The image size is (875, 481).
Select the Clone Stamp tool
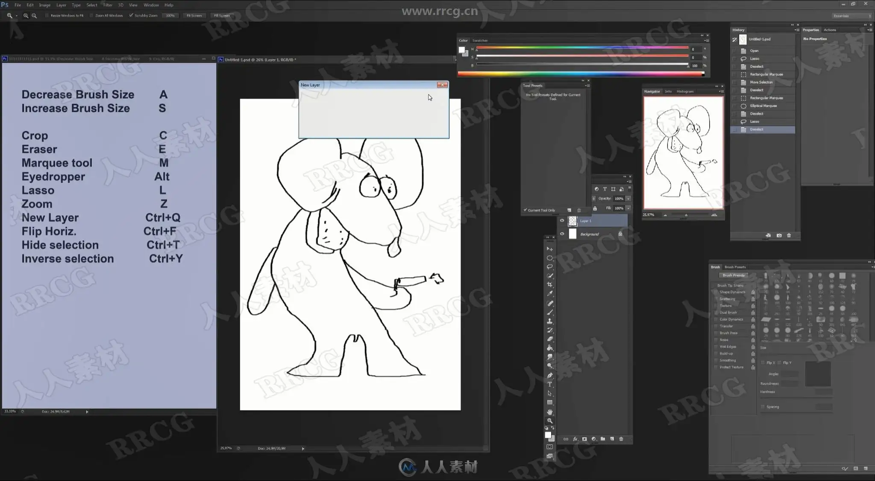pyautogui.click(x=550, y=321)
